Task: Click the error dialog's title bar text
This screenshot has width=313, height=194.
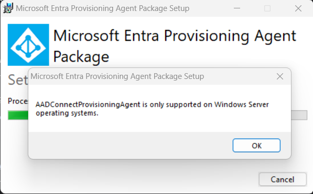Action: (x=117, y=76)
